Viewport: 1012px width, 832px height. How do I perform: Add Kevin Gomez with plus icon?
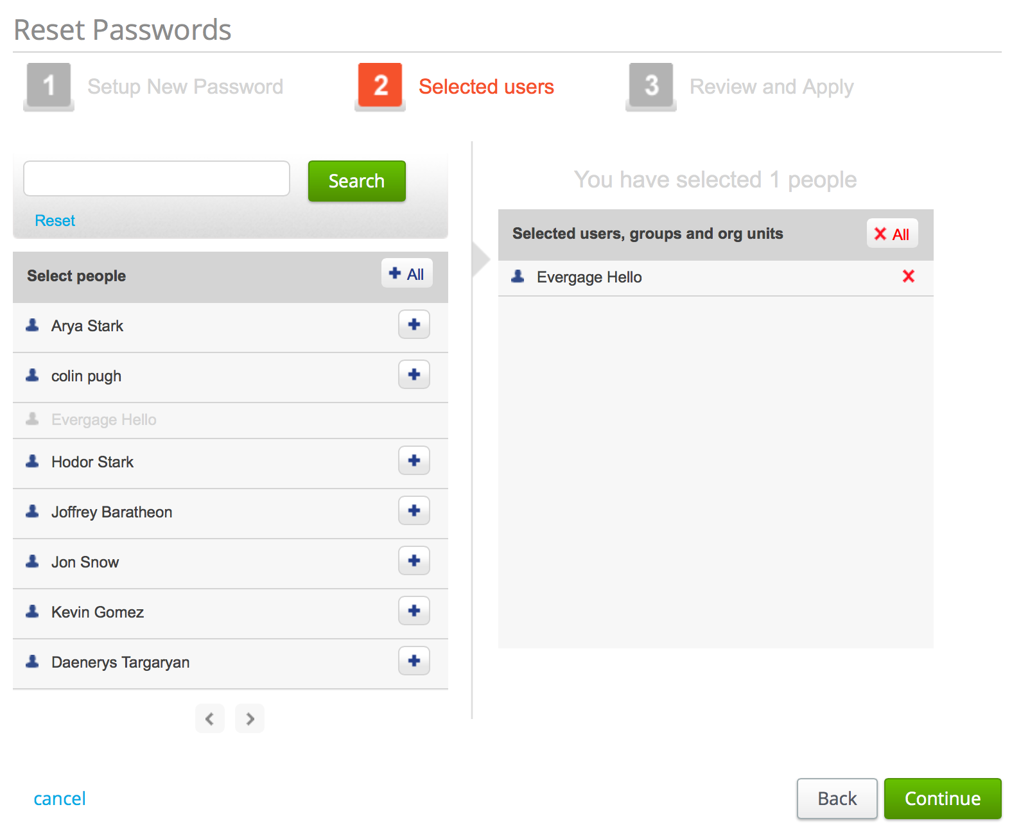[x=414, y=611]
